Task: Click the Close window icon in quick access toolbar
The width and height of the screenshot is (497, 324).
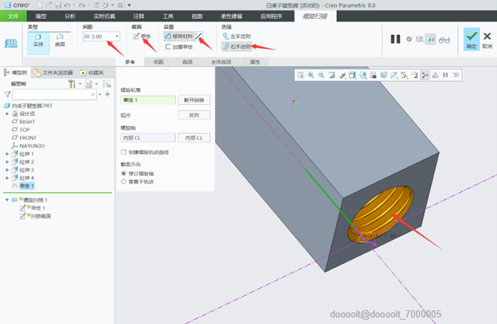Action: tap(120, 5)
